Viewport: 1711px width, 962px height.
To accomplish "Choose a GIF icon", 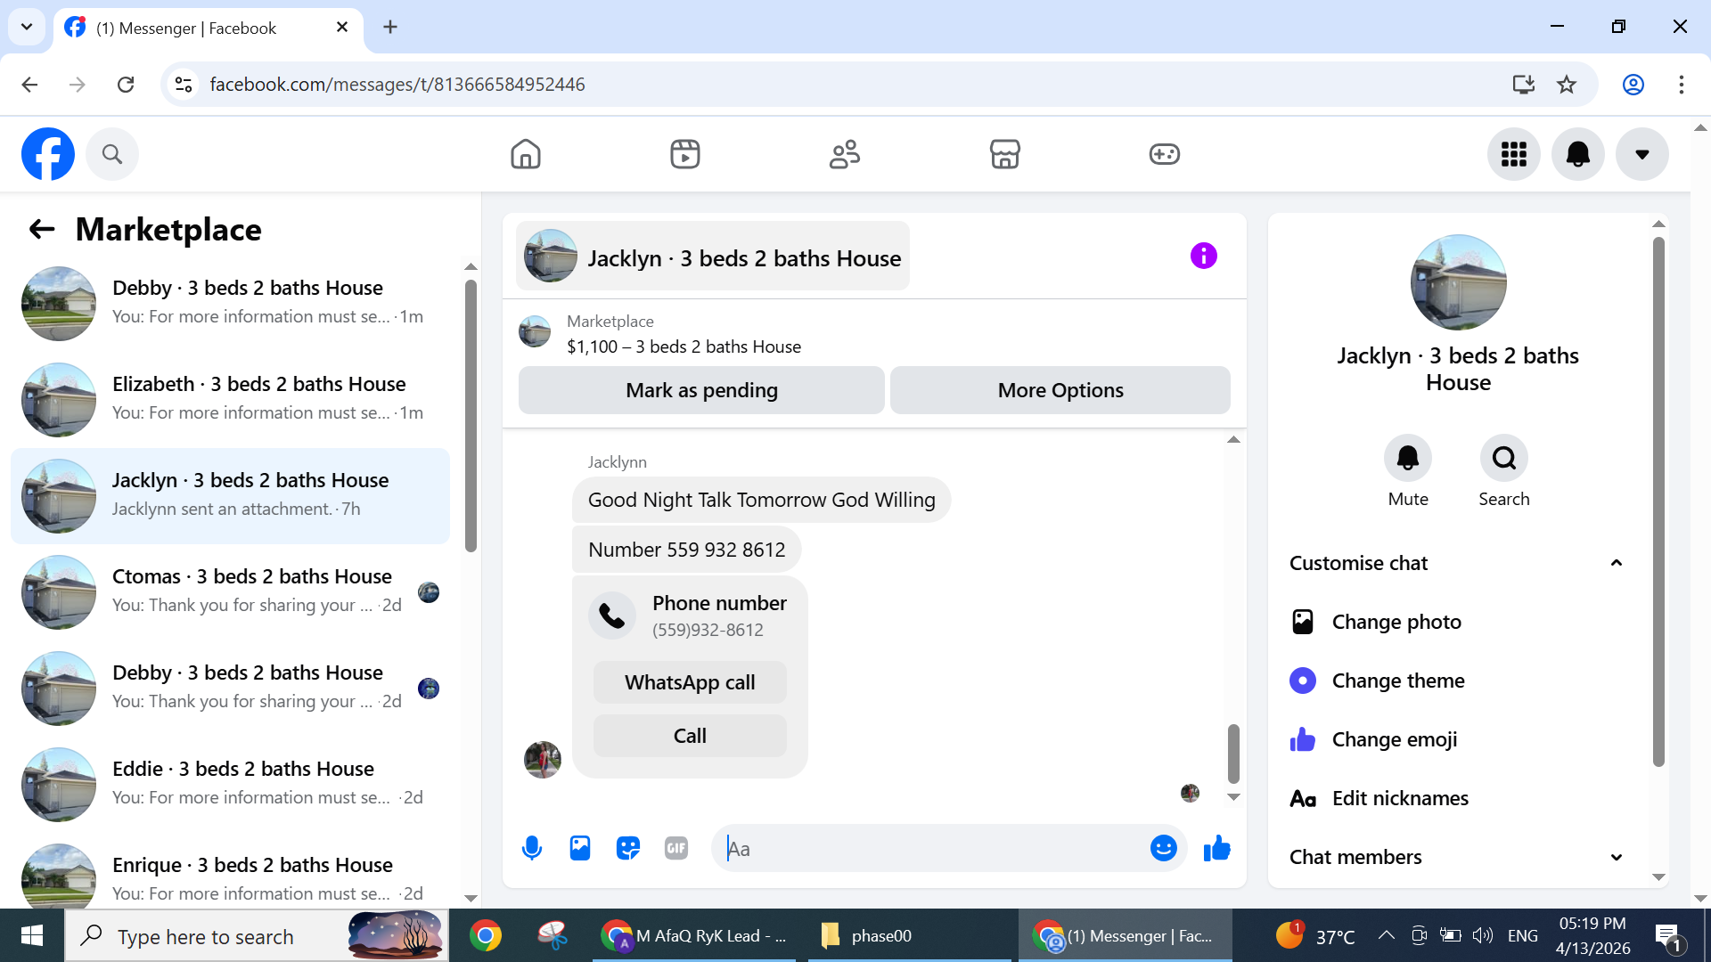I will pos(676,848).
